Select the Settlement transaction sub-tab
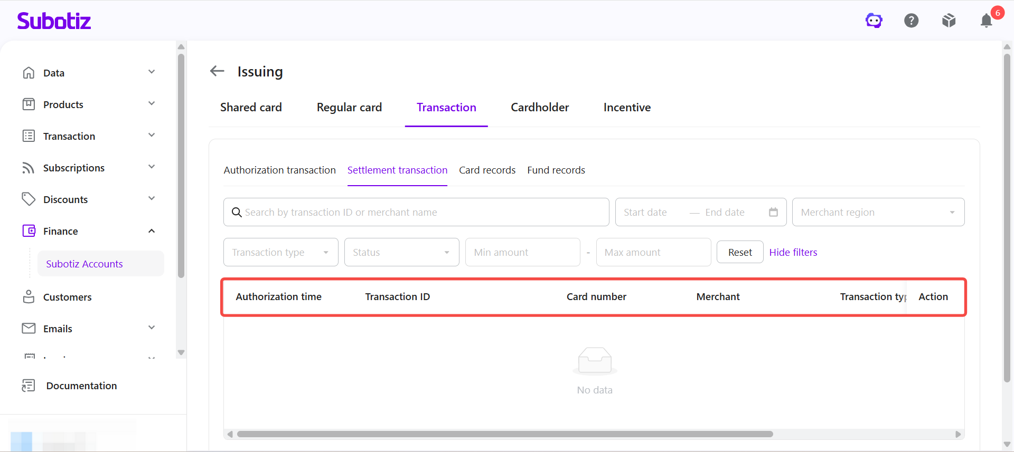The height and width of the screenshot is (452, 1014). click(x=397, y=170)
